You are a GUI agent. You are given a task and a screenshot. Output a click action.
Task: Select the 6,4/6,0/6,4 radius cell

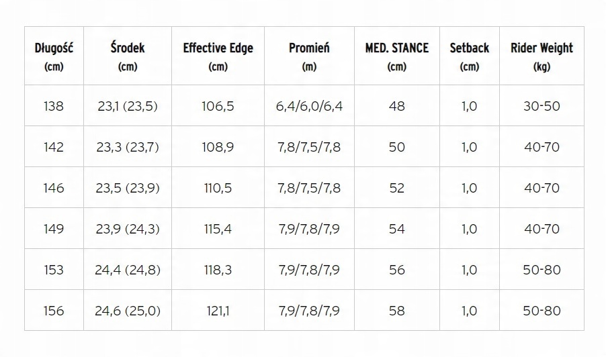tap(309, 106)
